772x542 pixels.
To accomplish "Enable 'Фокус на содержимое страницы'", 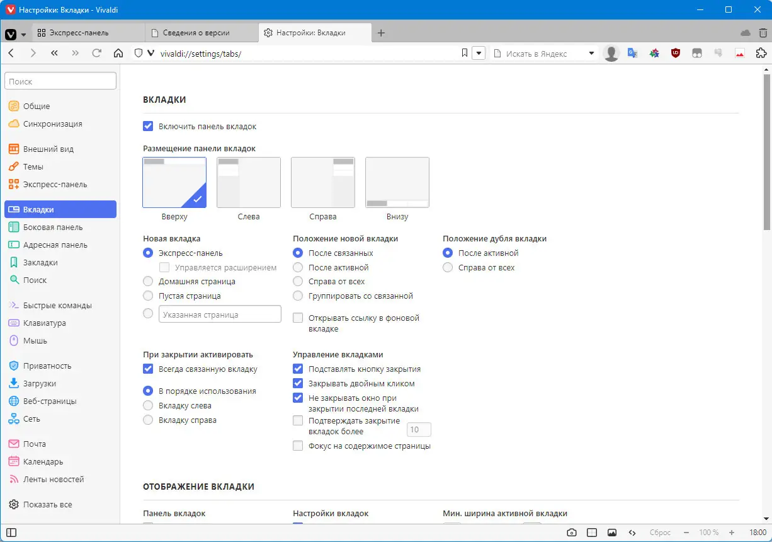I will (x=298, y=446).
